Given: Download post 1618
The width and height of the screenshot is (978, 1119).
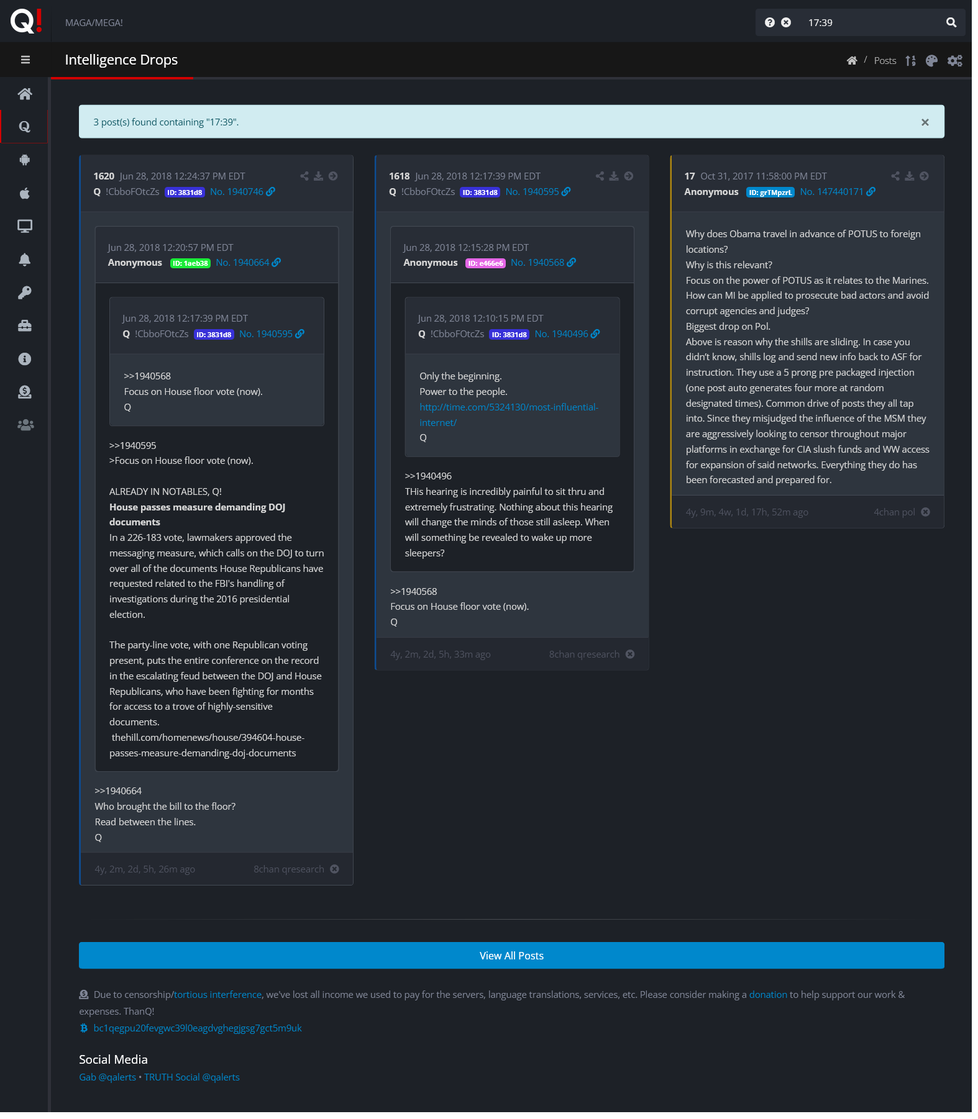Looking at the screenshot, I should click(614, 176).
